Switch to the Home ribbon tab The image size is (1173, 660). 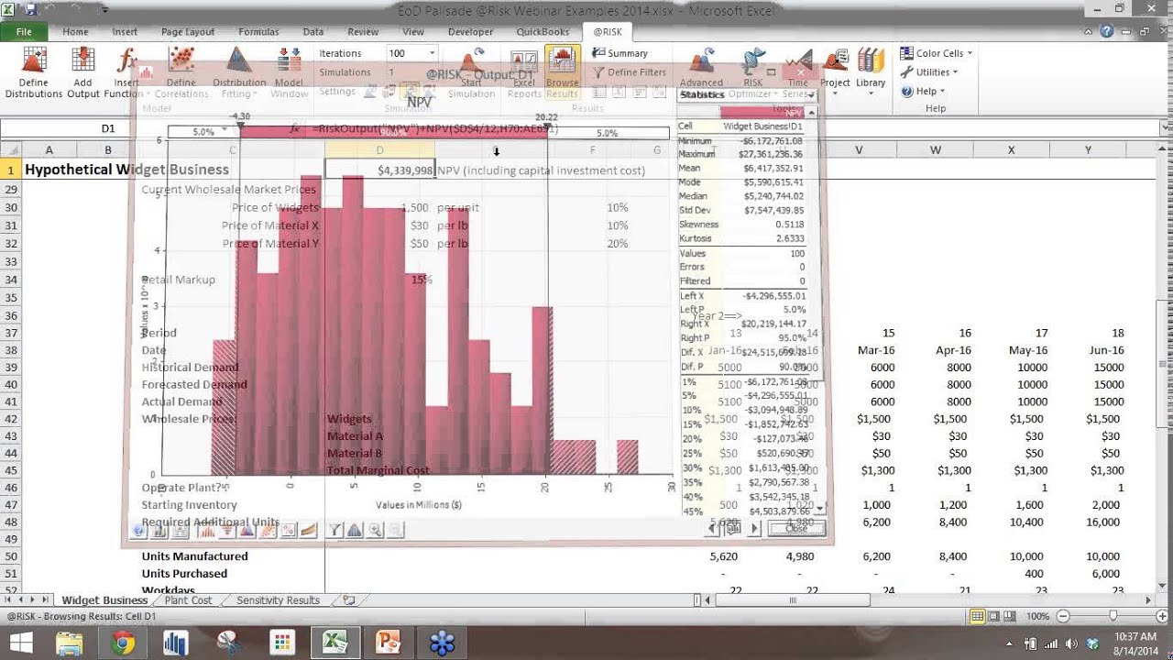click(75, 31)
